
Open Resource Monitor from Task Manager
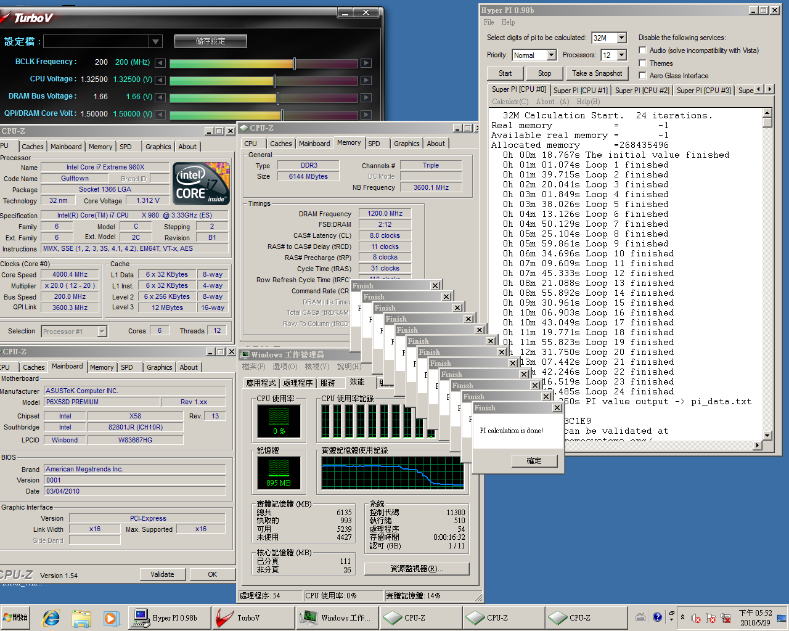(417, 569)
